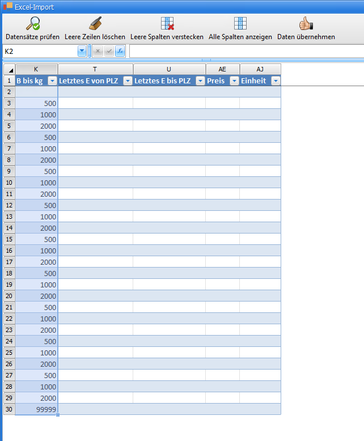Screen dimensions: 364x441
Task: Click the Daten übernehmen label
Action: click(306, 37)
